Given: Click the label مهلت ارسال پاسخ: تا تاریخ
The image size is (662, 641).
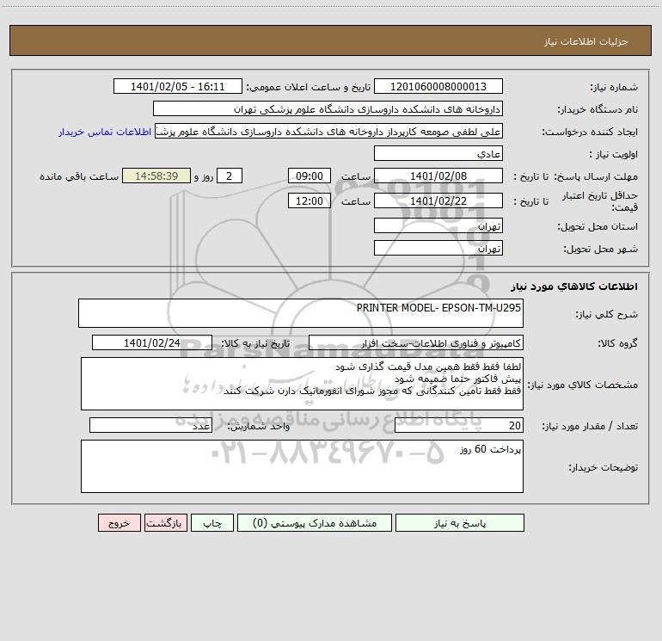Looking at the screenshot, I should [575, 176].
